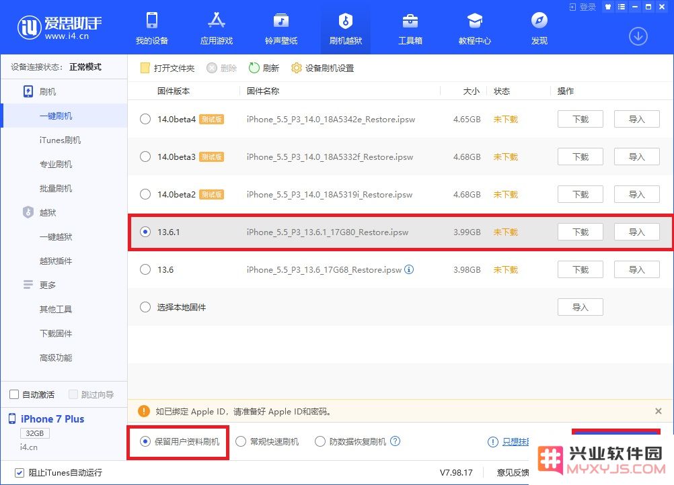Download 14.0beta4 firmware with 下载 button
The image size is (674, 485).
point(581,119)
